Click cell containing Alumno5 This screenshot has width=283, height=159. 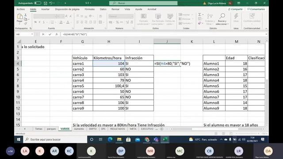[214, 86]
